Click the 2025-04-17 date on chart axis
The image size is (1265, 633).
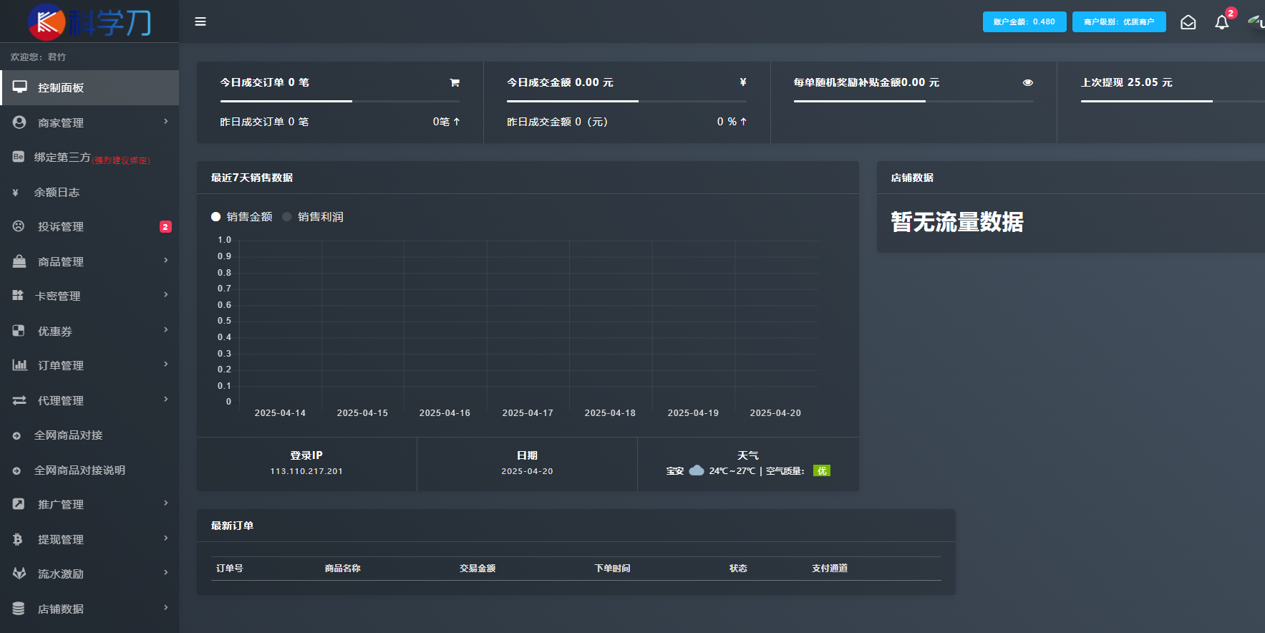pyautogui.click(x=528, y=413)
